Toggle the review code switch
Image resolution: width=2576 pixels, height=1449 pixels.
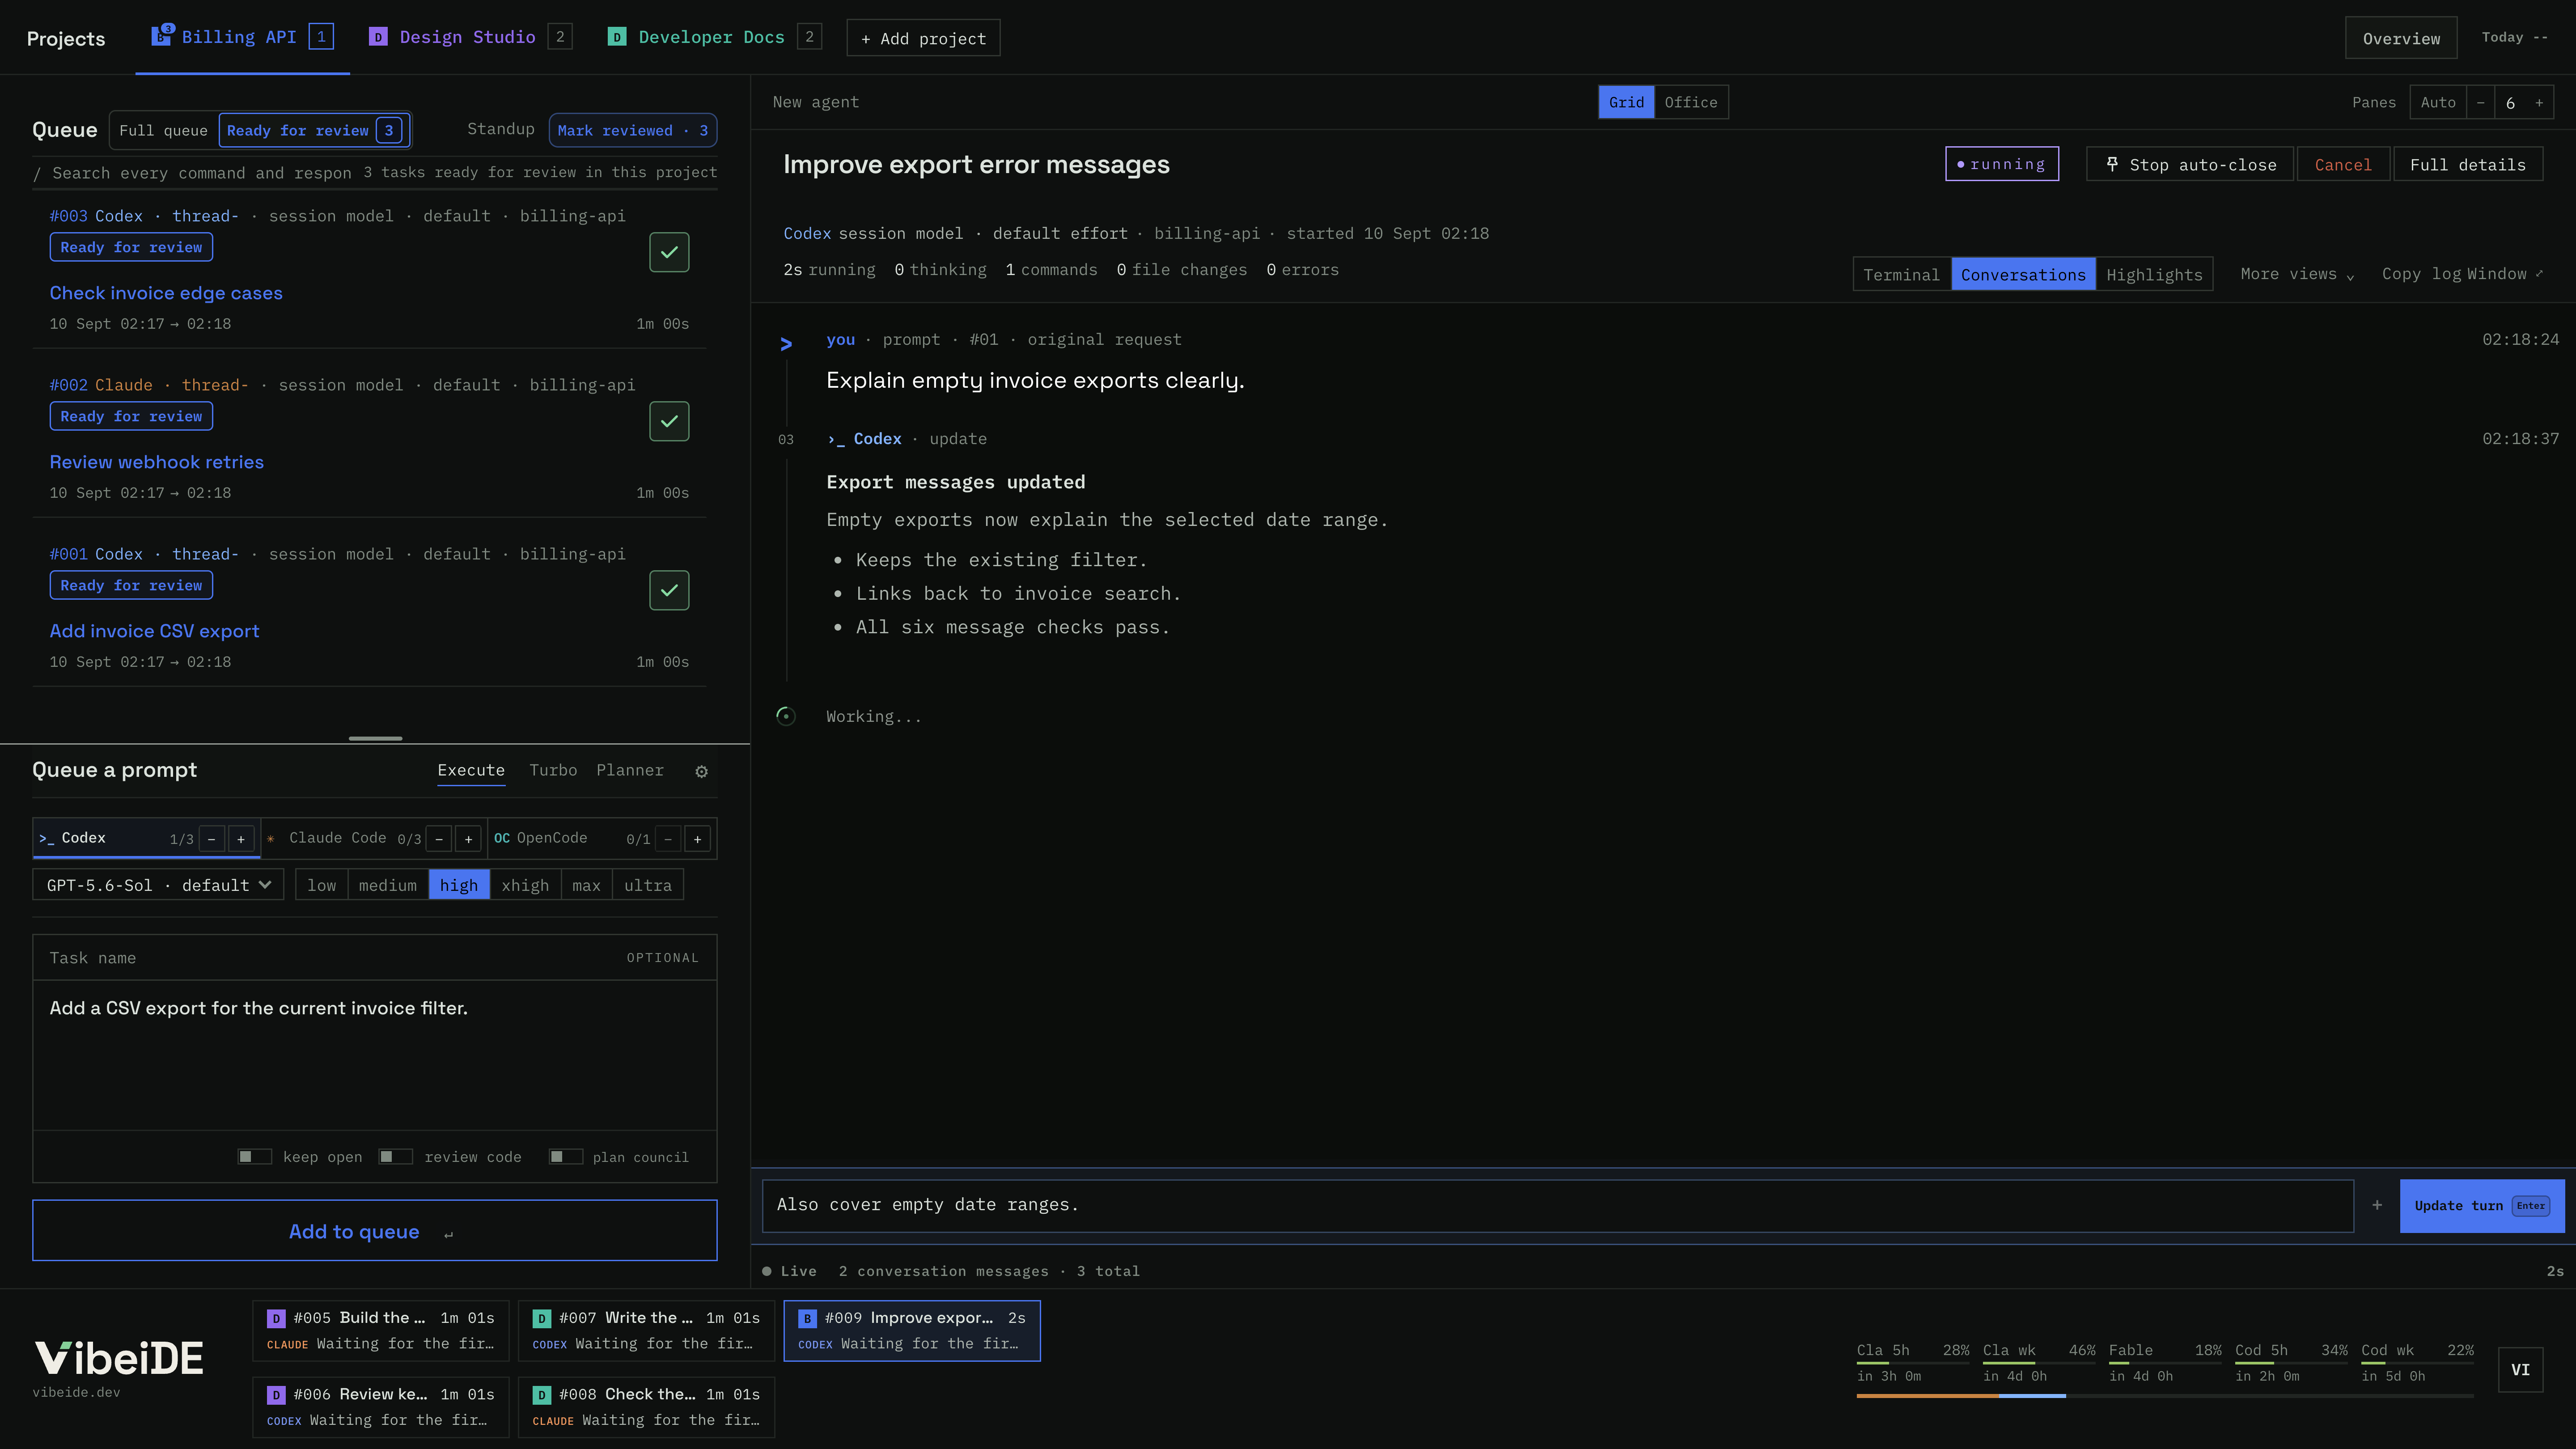click(396, 1157)
